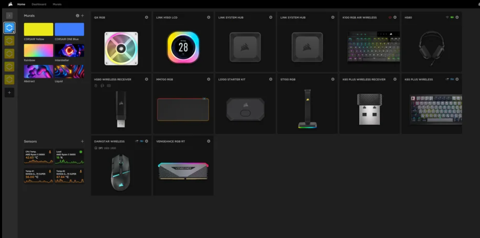Switch to Home tab

tap(21, 4)
